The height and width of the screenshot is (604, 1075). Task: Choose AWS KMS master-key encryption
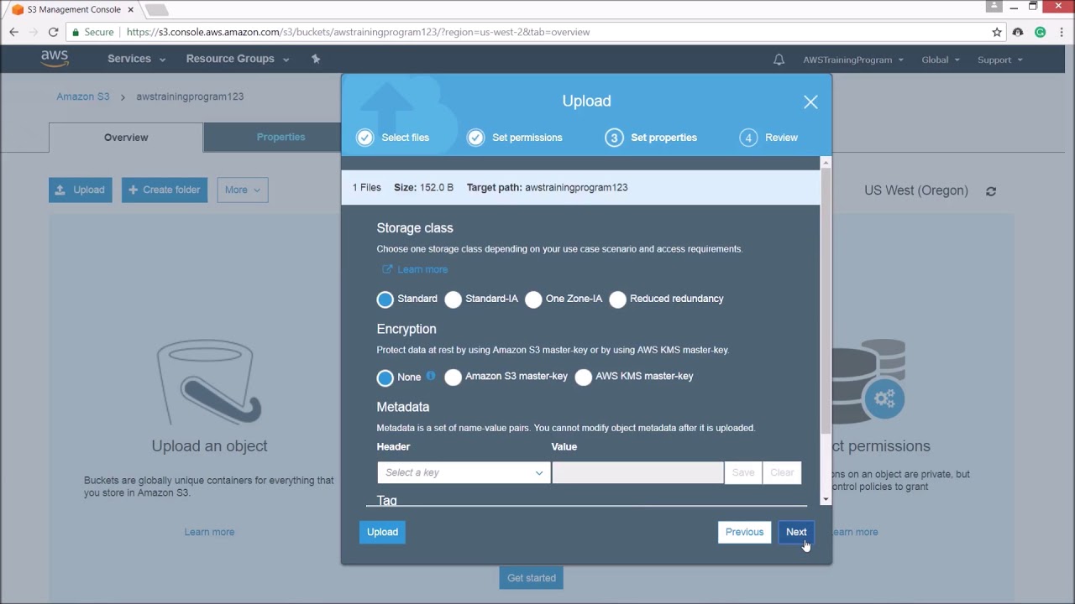(x=583, y=377)
